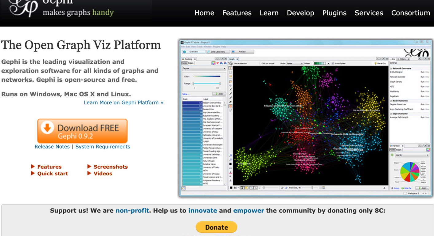Open the Release Notes link
The height and width of the screenshot is (236, 434).
pos(52,147)
